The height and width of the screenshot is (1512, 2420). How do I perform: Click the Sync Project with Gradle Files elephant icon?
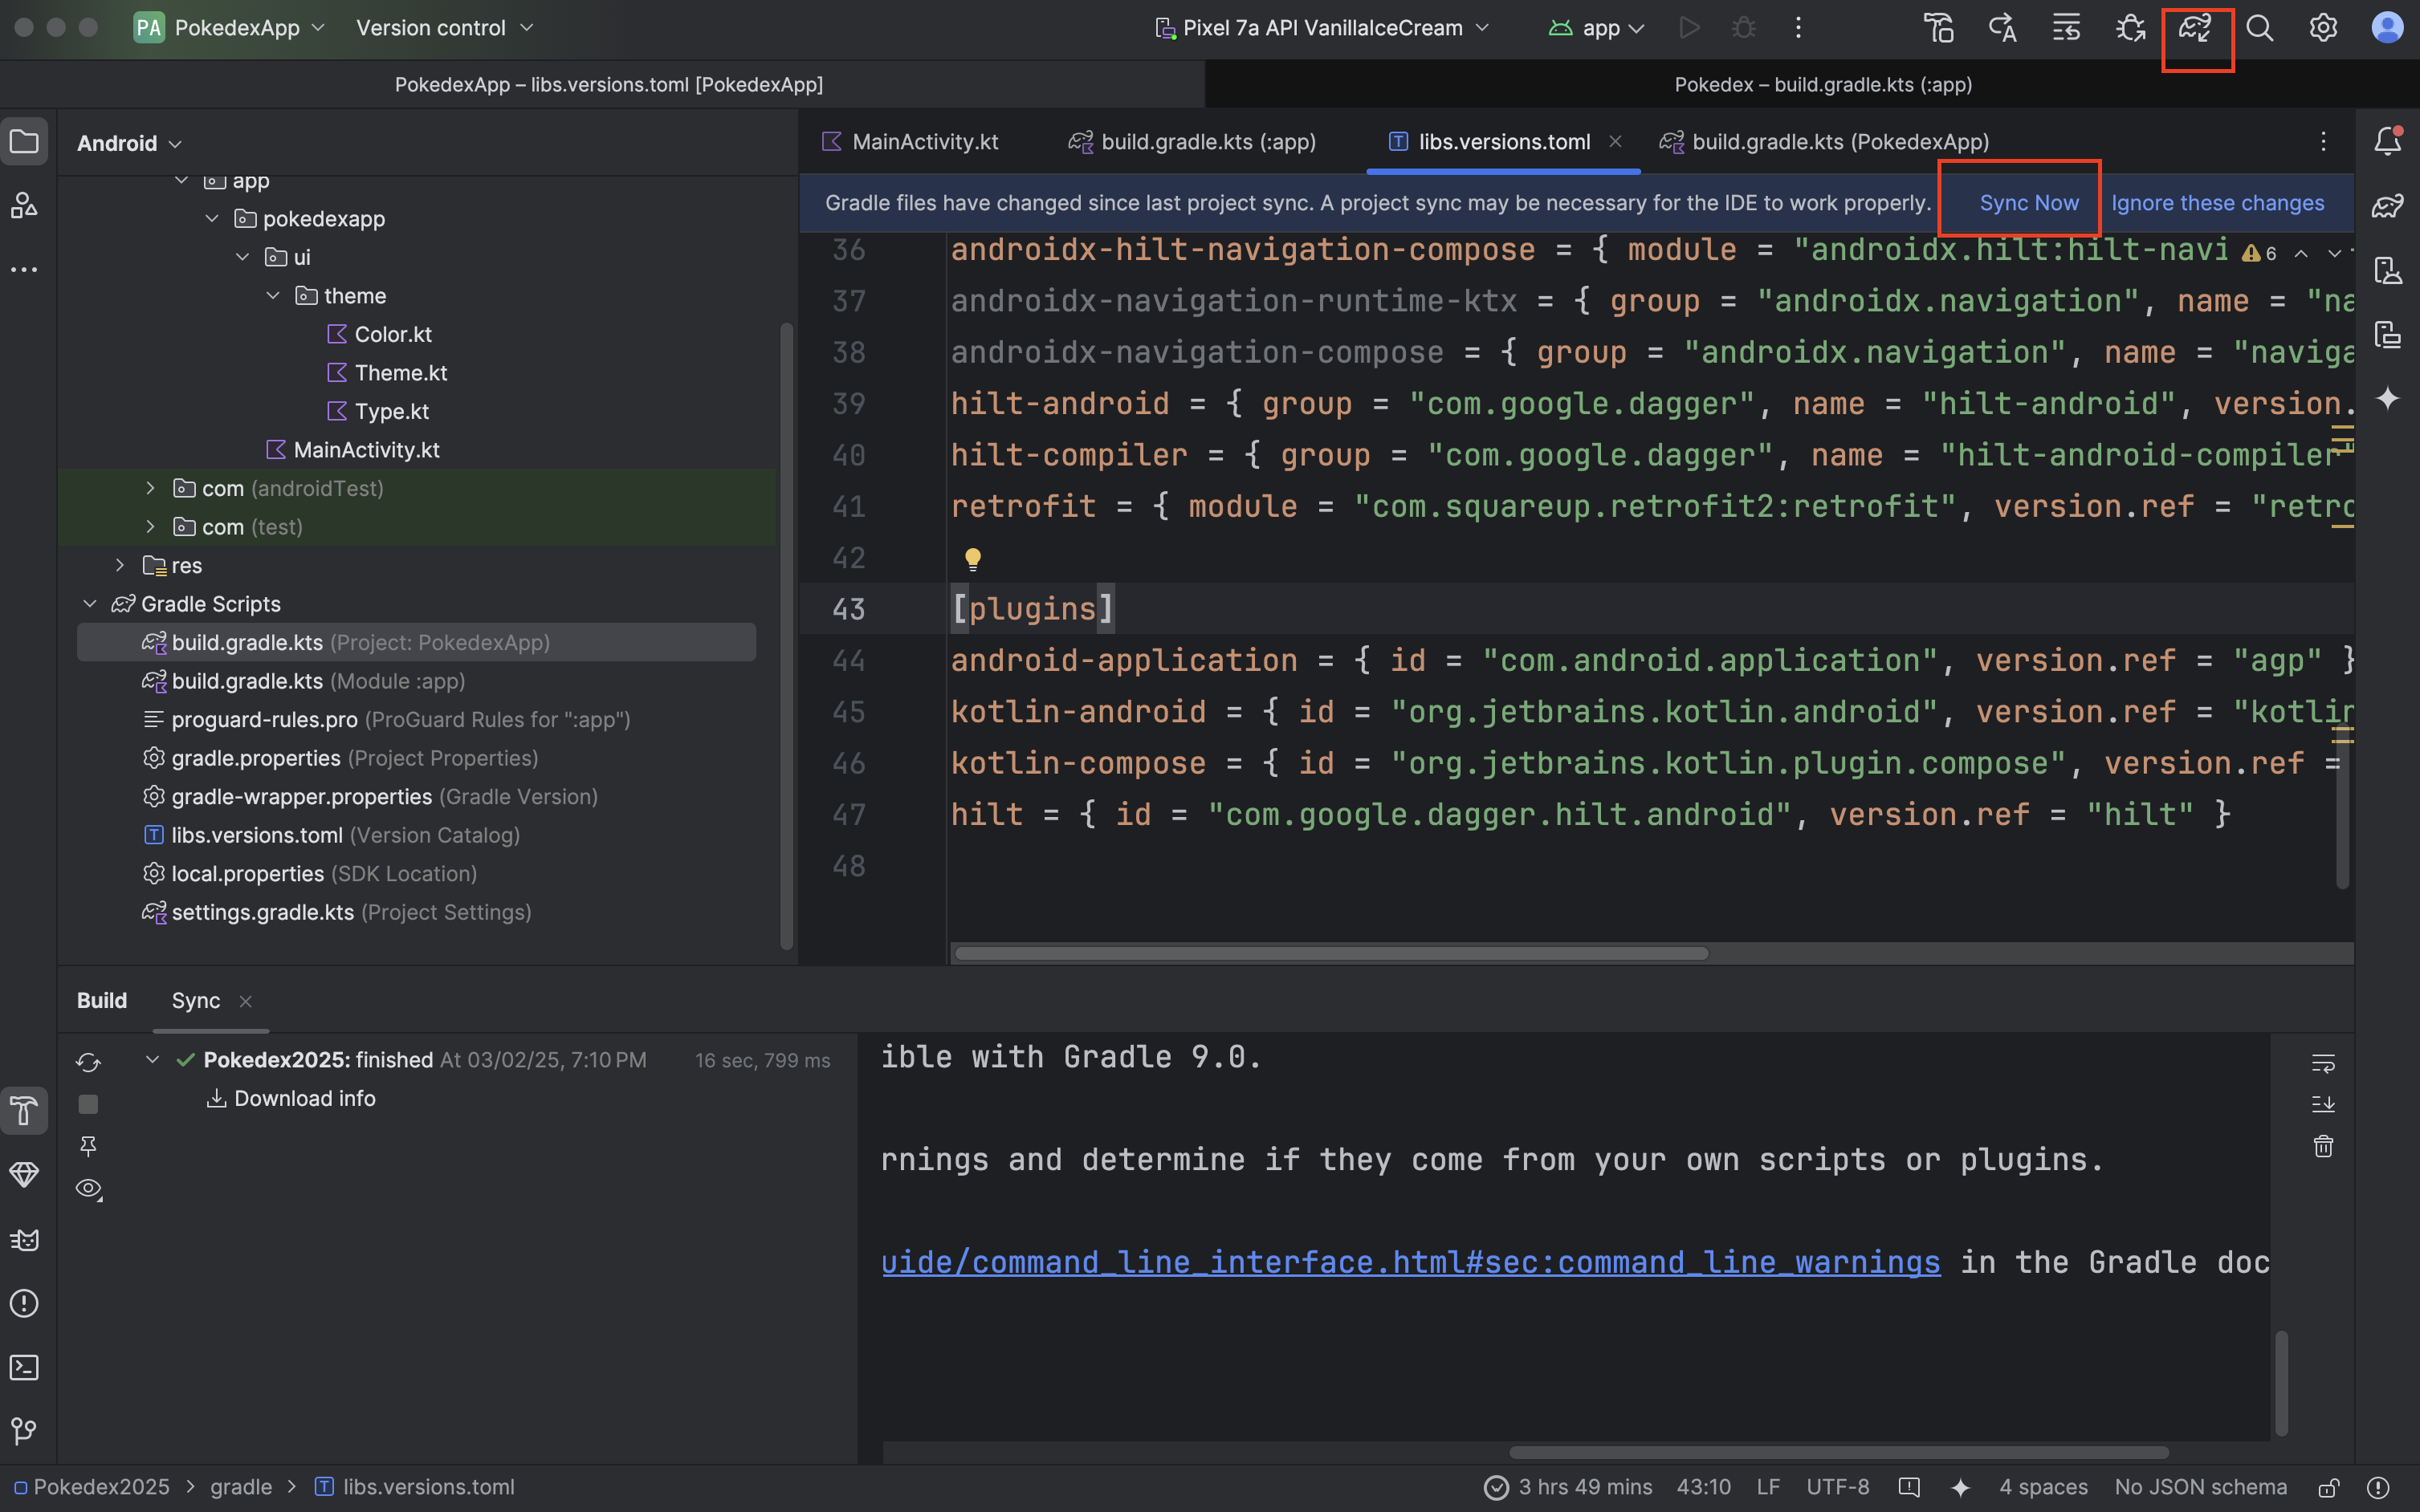[2195, 28]
